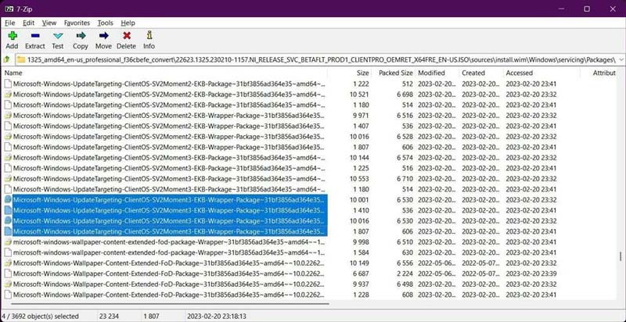Click the red Delete icon
Screen dimensions: 626x322
[x=126, y=40]
